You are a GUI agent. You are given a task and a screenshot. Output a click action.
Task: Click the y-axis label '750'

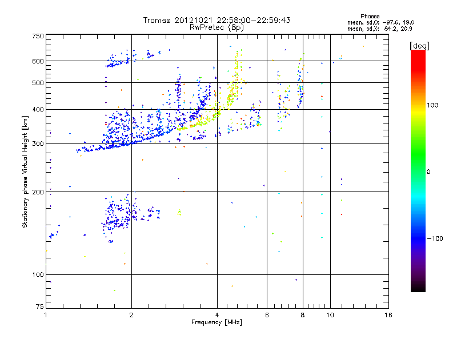38,36
